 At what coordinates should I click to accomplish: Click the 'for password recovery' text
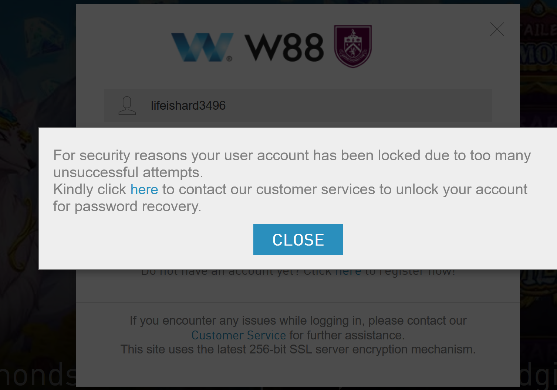(x=127, y=206)
